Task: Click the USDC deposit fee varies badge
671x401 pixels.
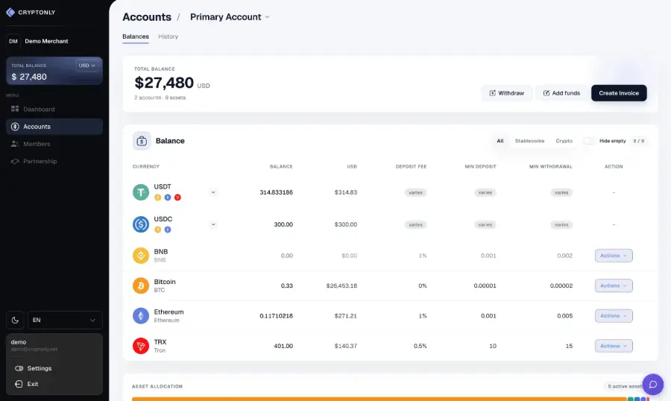Action: pyautogui.click(x=415, y=224)
